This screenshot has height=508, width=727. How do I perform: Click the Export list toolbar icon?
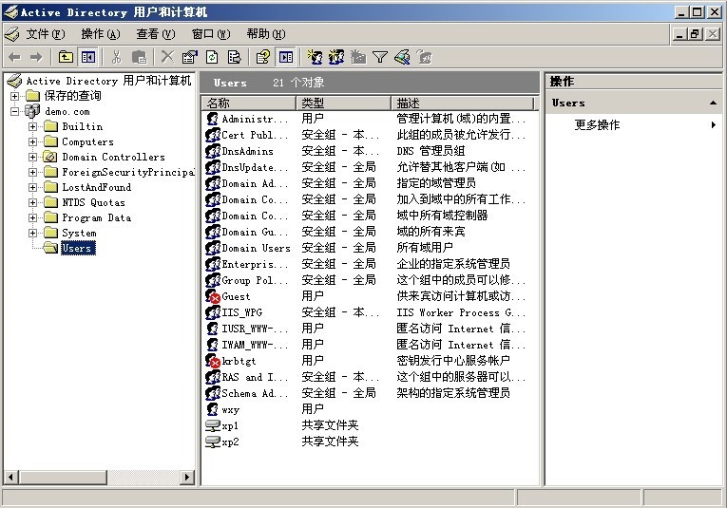(x=234, y=57)
